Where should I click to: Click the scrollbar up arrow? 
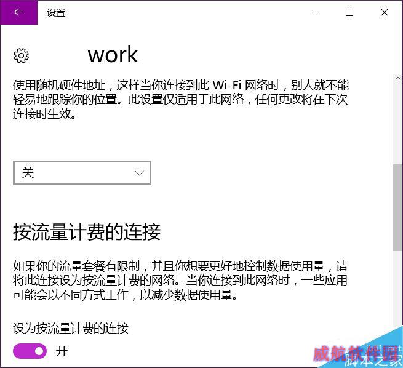[398, 78]
